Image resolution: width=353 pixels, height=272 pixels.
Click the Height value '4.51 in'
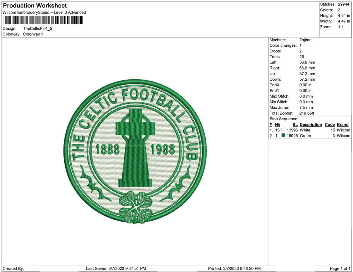(x=344, y=16)
